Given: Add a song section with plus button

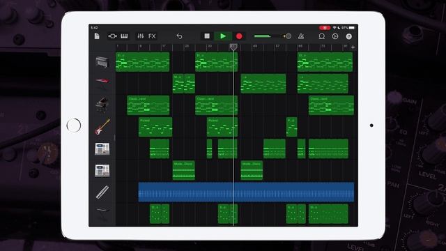Looking at the screenshot, I should pos(353,47).
